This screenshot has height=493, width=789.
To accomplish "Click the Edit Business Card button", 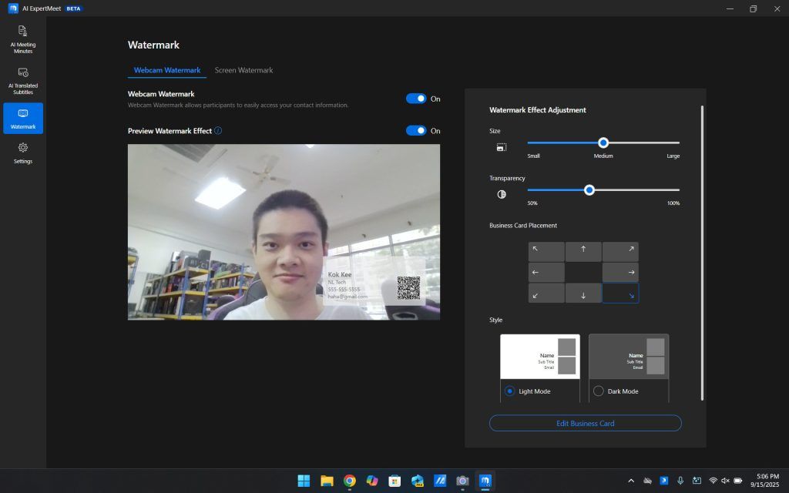I will (586, 423).
